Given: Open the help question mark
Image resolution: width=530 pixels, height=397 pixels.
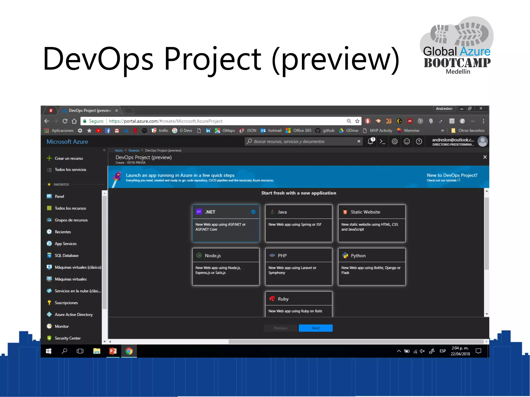Looking at the screenshot, I should click(419, 141).
